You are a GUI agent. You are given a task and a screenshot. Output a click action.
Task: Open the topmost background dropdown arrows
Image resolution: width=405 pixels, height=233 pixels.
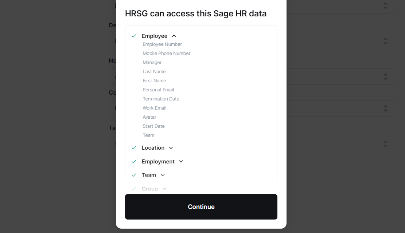pos(385,6)
